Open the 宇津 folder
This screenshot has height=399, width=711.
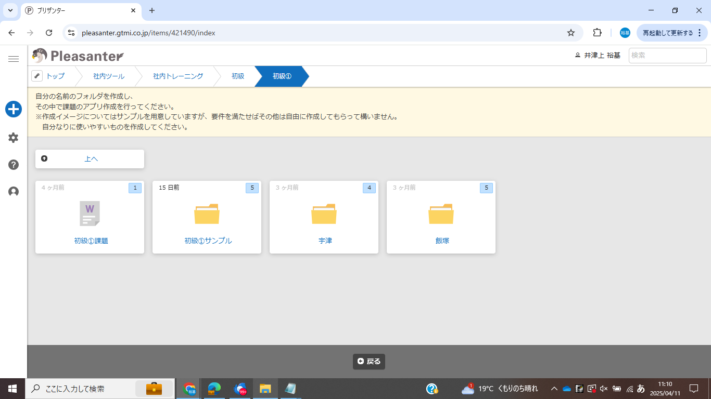pos(324,214)
